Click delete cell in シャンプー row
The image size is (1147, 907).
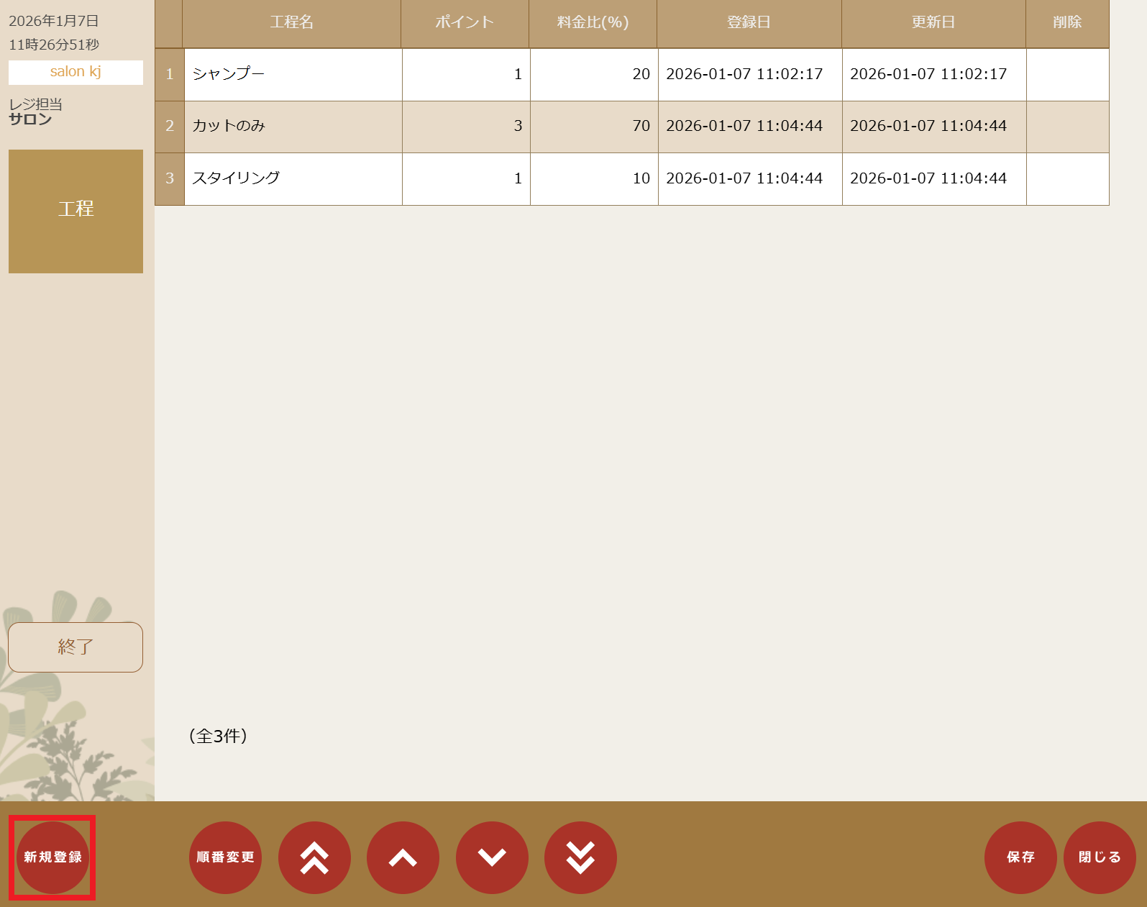(x=1067, y=74)
